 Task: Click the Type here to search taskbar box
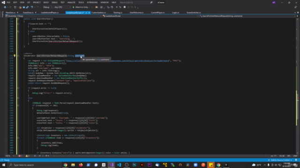point(34,165)
